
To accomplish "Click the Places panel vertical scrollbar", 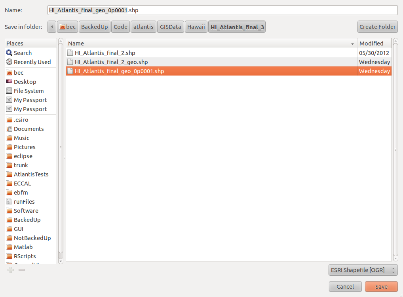I will [61, 150].
